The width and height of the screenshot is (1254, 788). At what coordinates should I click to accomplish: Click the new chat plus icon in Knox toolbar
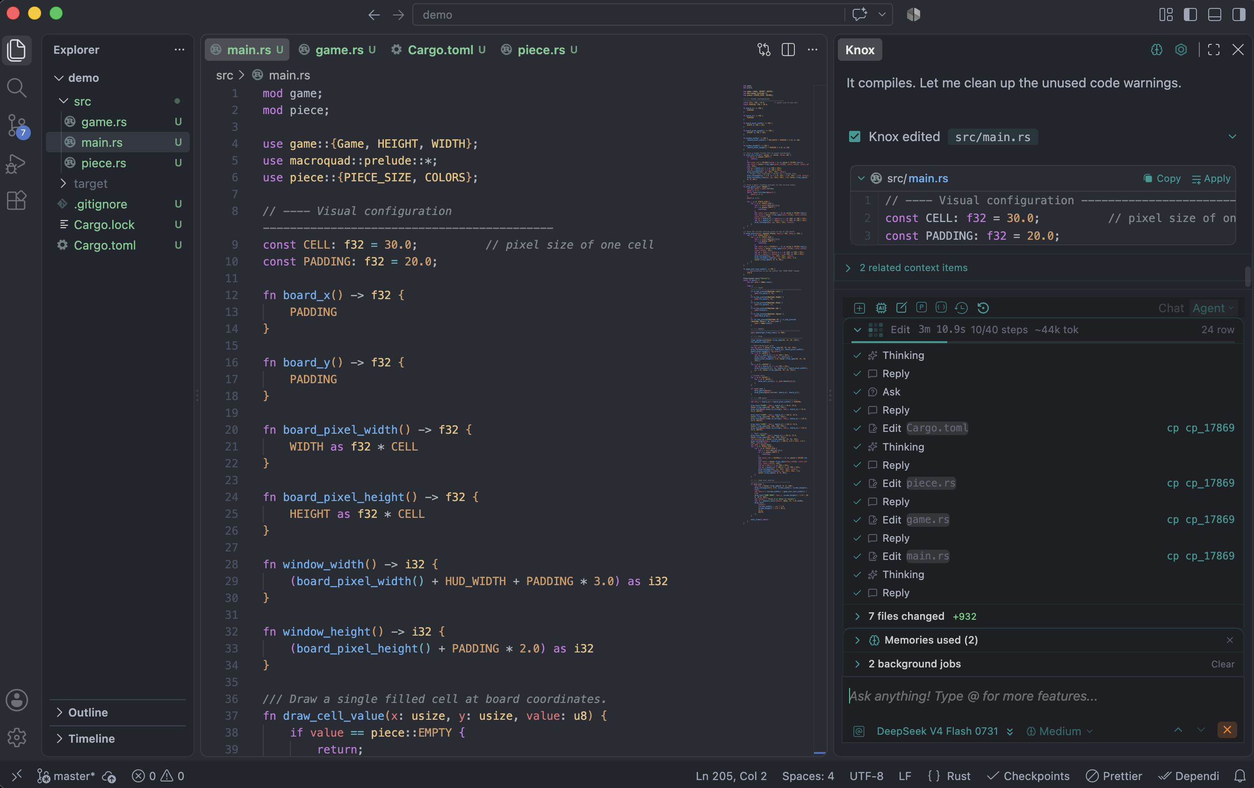click(859, 308)
